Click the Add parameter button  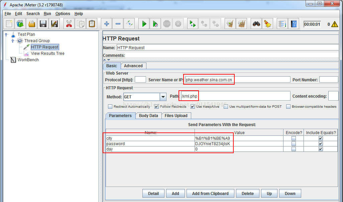176,193
